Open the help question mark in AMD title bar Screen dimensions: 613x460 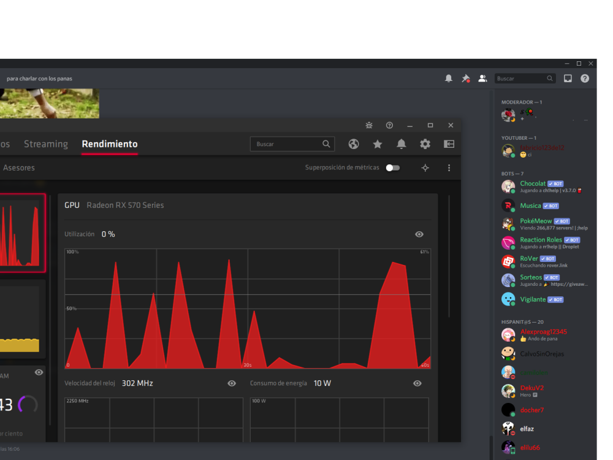click(x=389, y=125)
